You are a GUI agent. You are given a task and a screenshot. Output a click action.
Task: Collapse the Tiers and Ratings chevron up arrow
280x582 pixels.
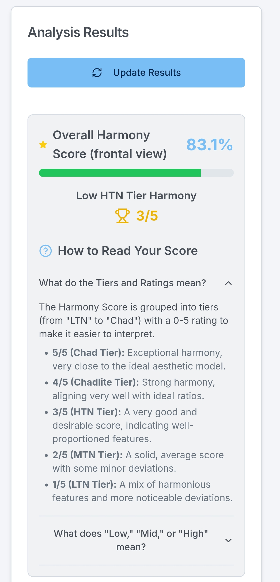[228, 283]
